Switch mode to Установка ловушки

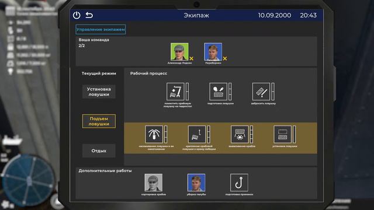click(99, 92)
